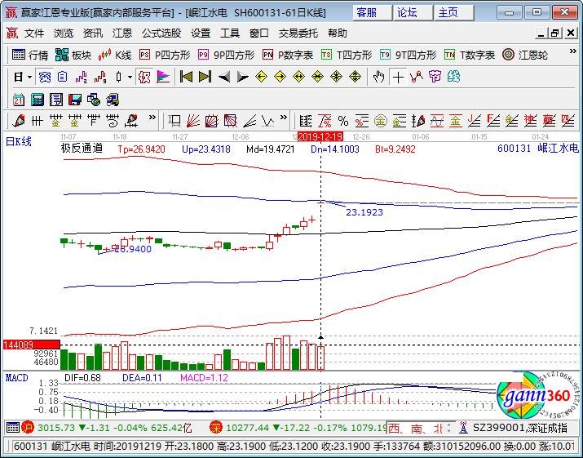Open the calculator icon
Viewport: 583px width, 458px height.
(38, 100)
